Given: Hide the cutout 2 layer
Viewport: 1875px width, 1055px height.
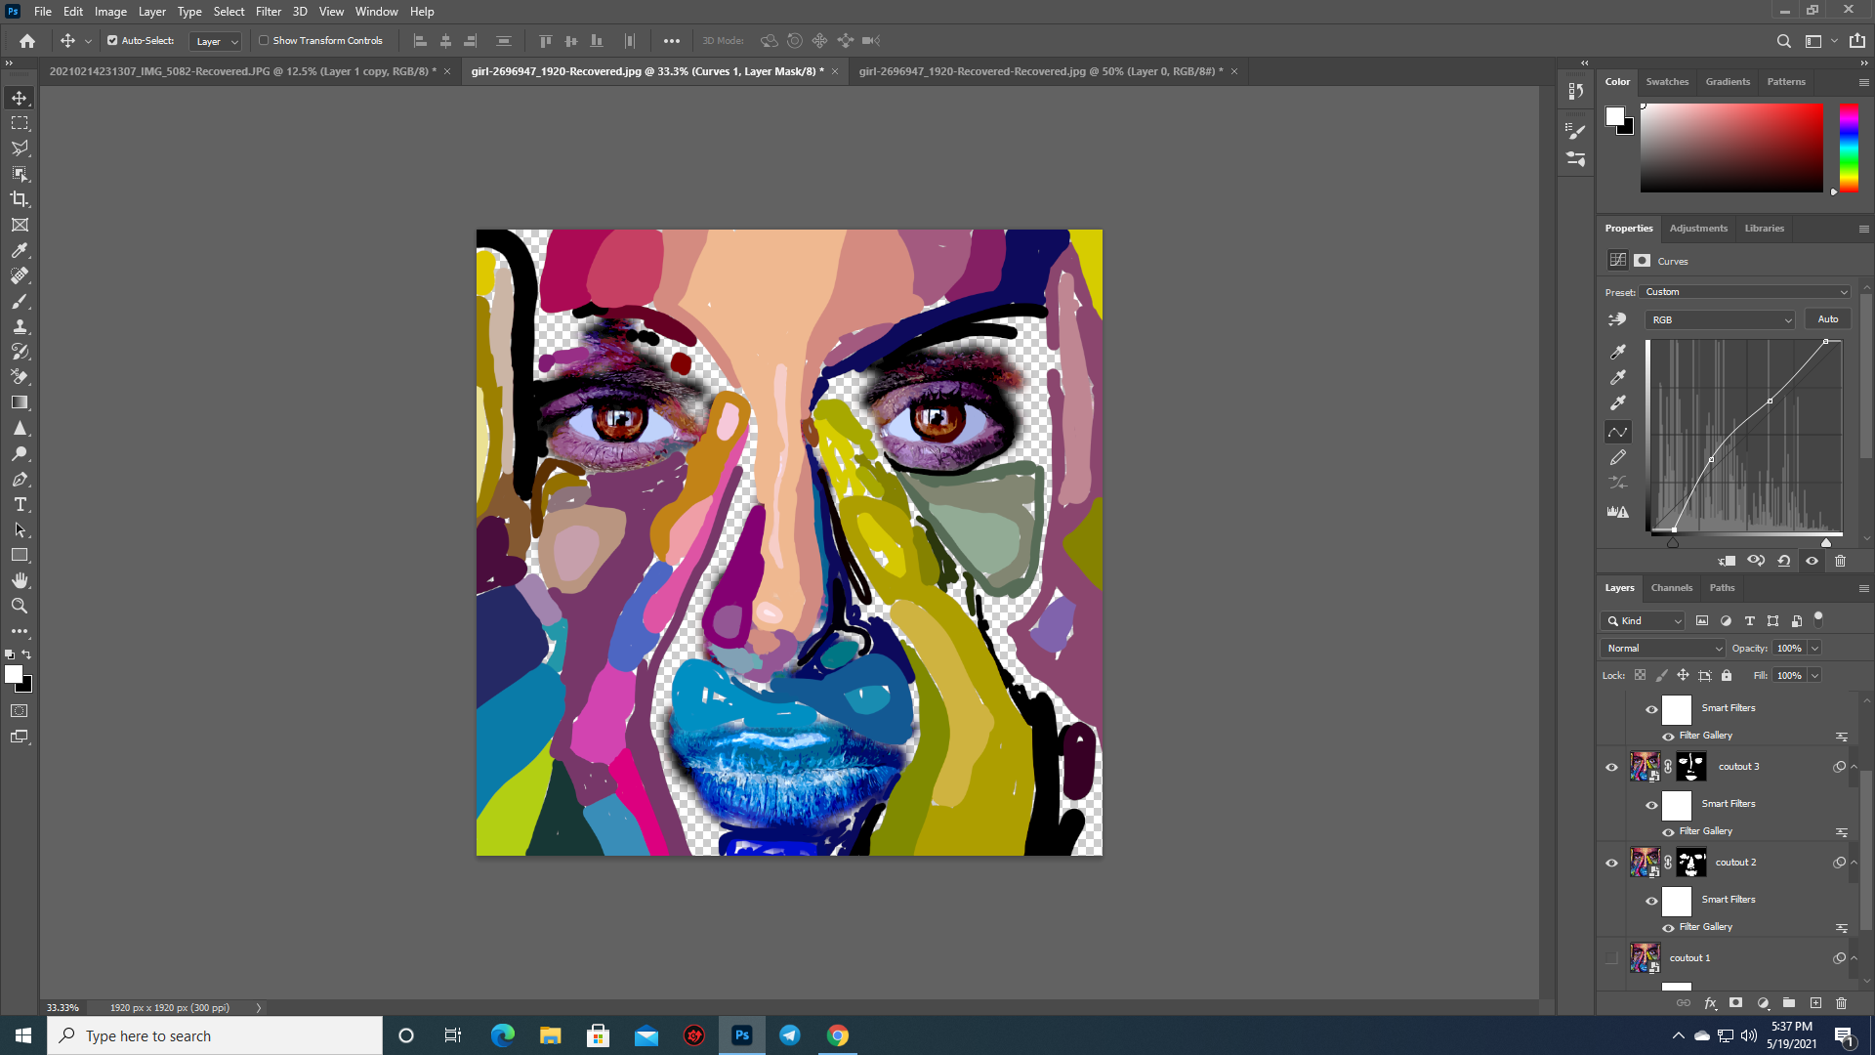Looking at the screenshot, I should pos(1611,863).
